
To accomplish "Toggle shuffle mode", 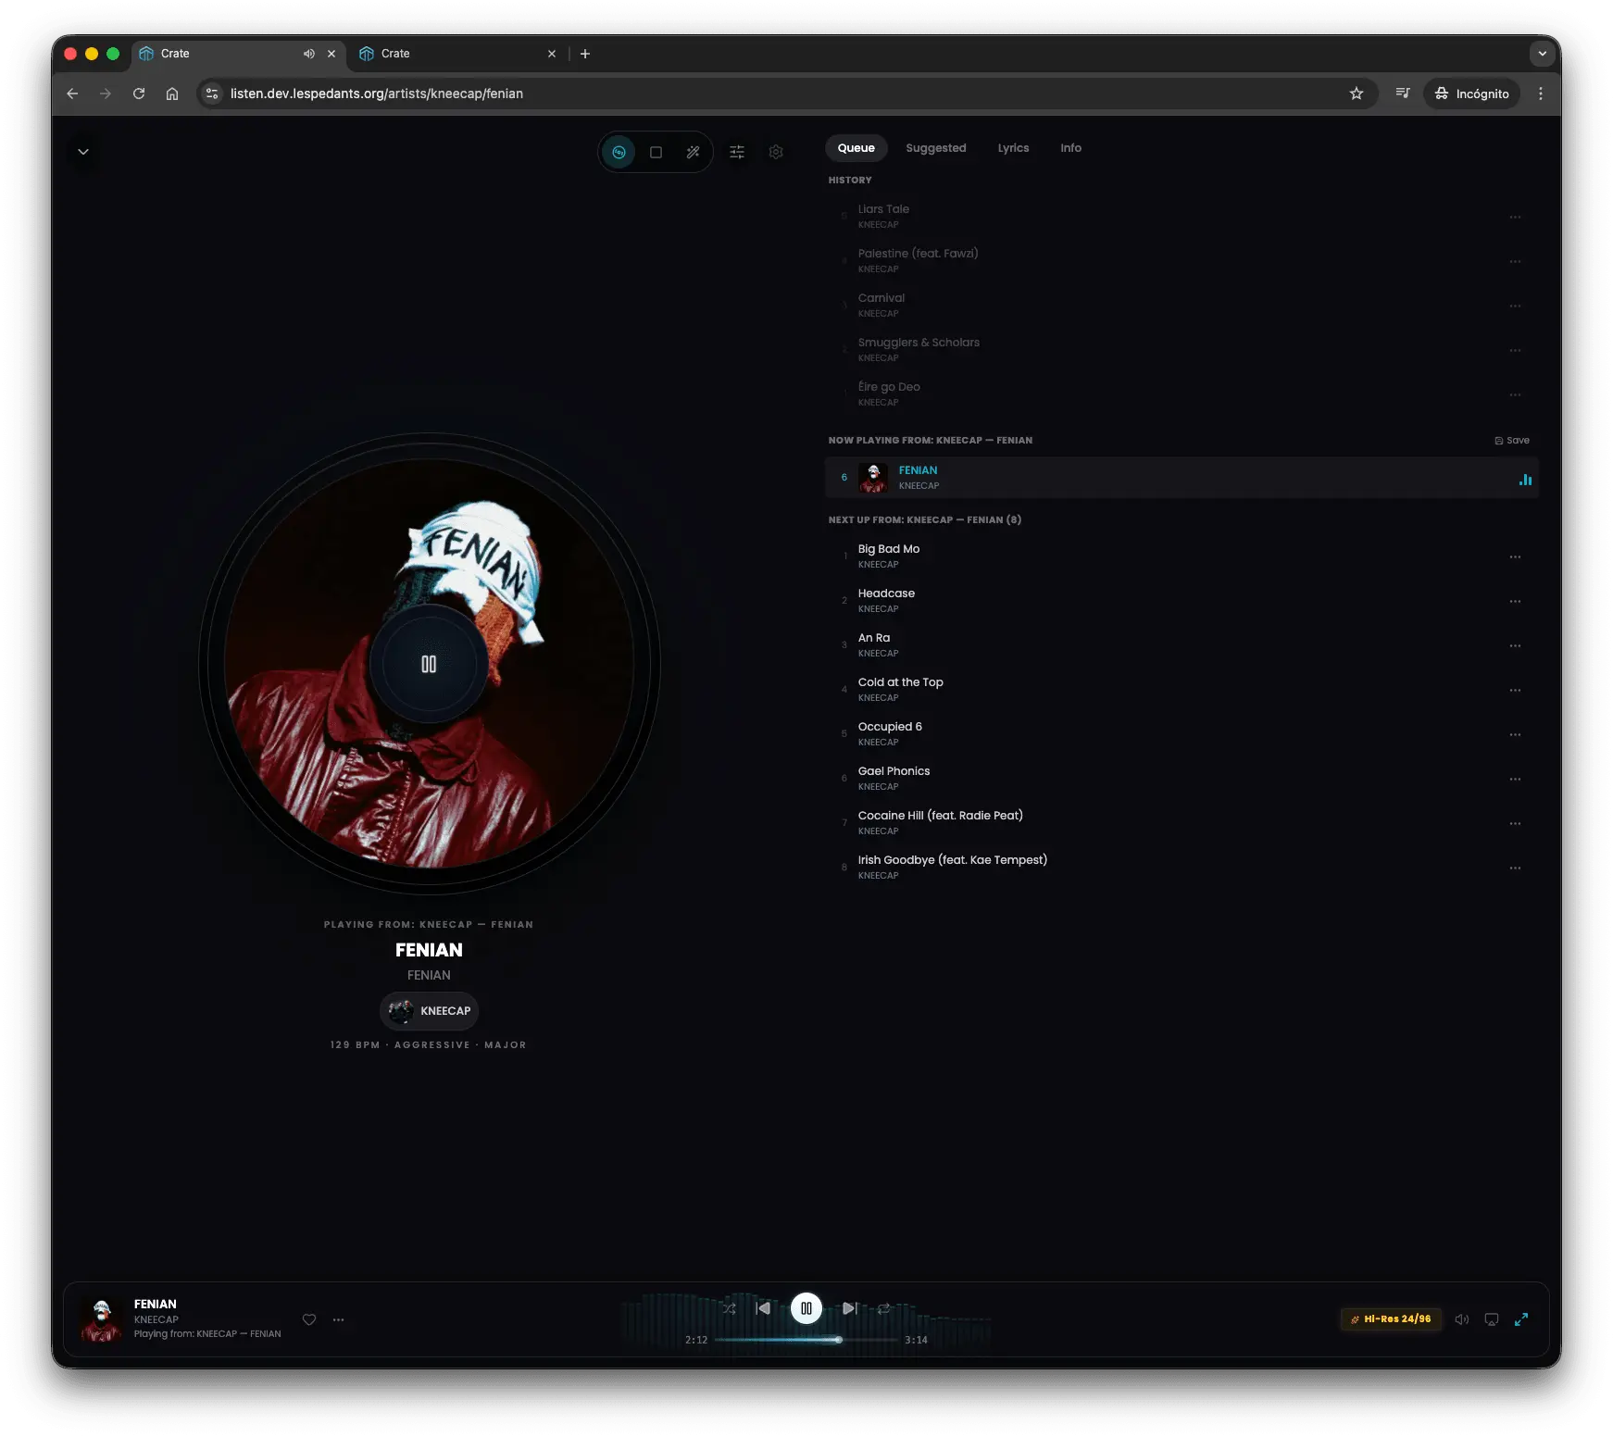I will 730,1308.
